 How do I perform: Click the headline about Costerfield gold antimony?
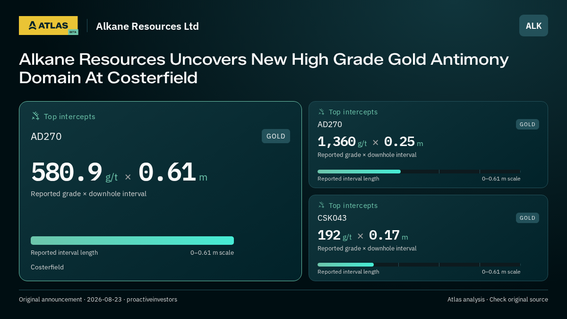click(264, 69)
